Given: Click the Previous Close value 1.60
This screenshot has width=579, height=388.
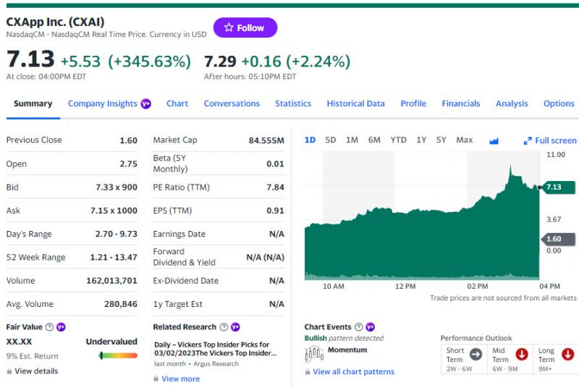Looking at the screenshot, I should click(x=128, y=140).
